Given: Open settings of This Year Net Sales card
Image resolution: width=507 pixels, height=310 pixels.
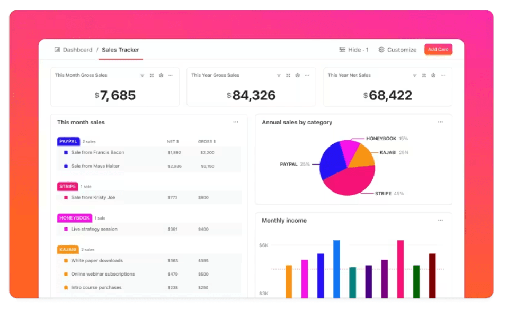Looking at the screenshot, I should [x=433, y=75].
